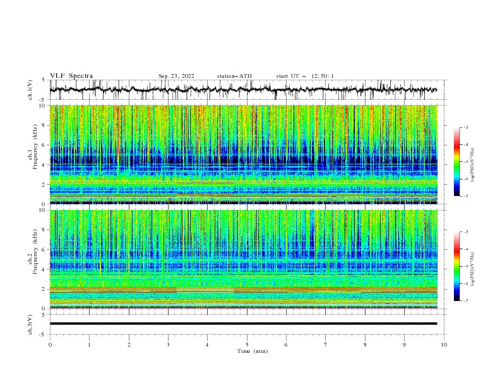Click the ch.1 colorbar "log(PSD)(V²/Hz)" label

pyautogui.click(x=472, y=165)
